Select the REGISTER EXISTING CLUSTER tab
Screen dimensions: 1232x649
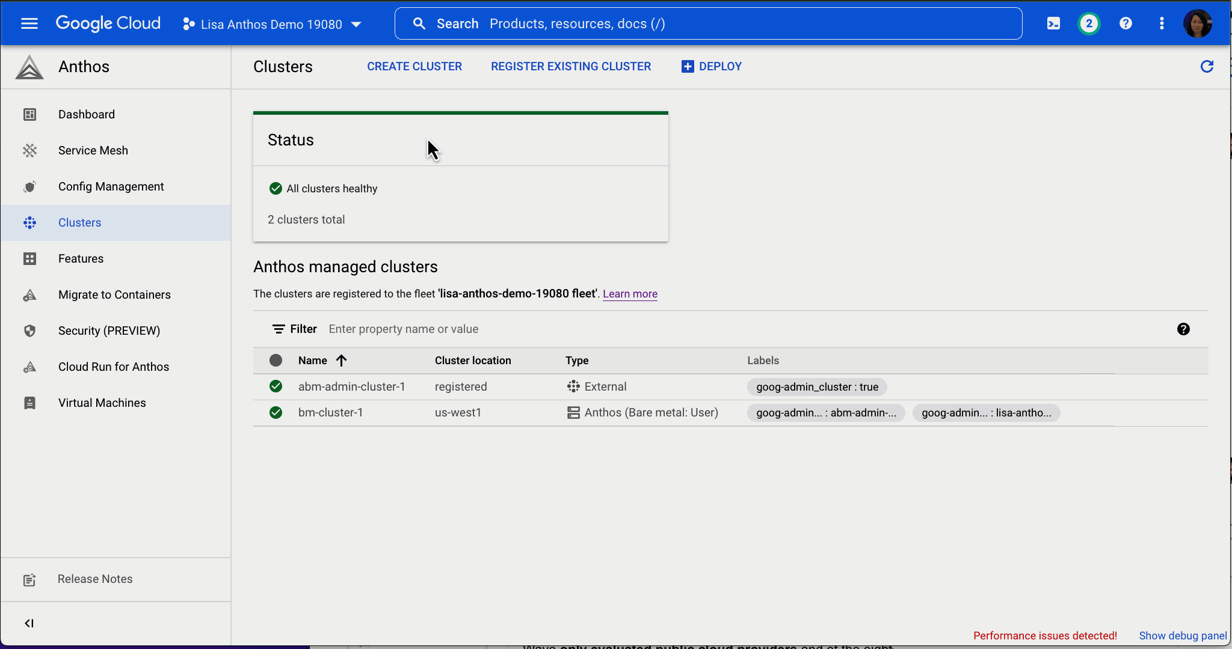pos(570,67)
